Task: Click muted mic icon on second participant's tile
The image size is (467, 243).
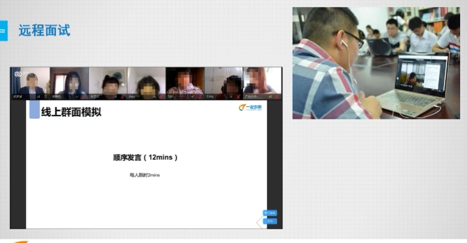Action: pyautogui.click(x=84, y=97)
